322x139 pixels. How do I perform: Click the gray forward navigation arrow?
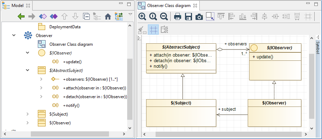[x=32, y=16]
